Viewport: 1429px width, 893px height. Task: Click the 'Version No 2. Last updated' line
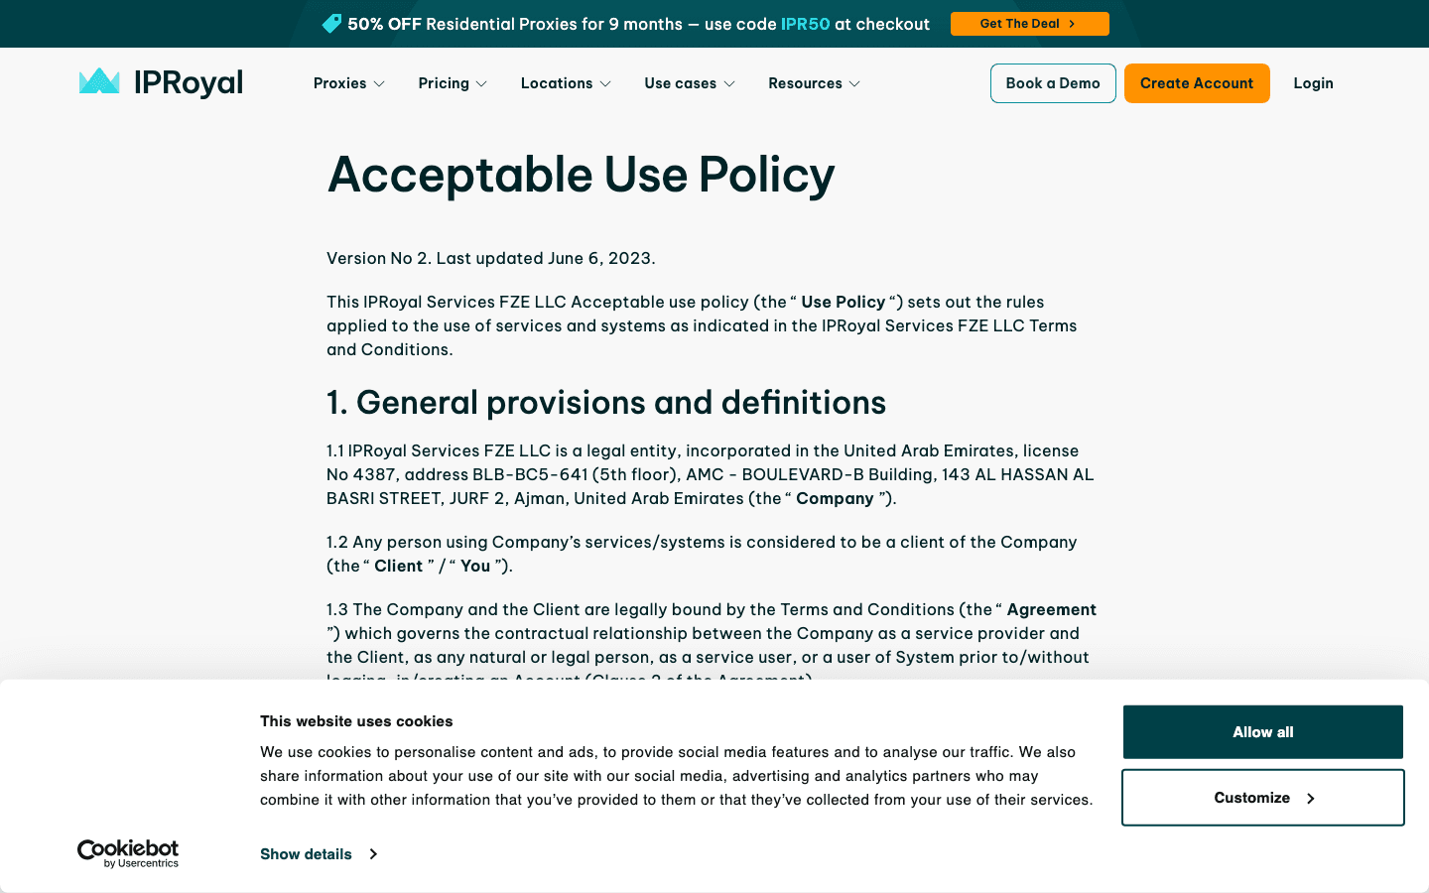pyautogui.click(x=491, y=258)
